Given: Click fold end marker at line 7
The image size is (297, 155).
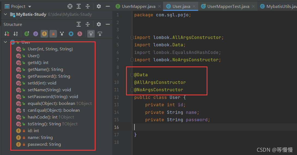Looking at the screenshot, I should pyautogui.click(x=132, y=60).
